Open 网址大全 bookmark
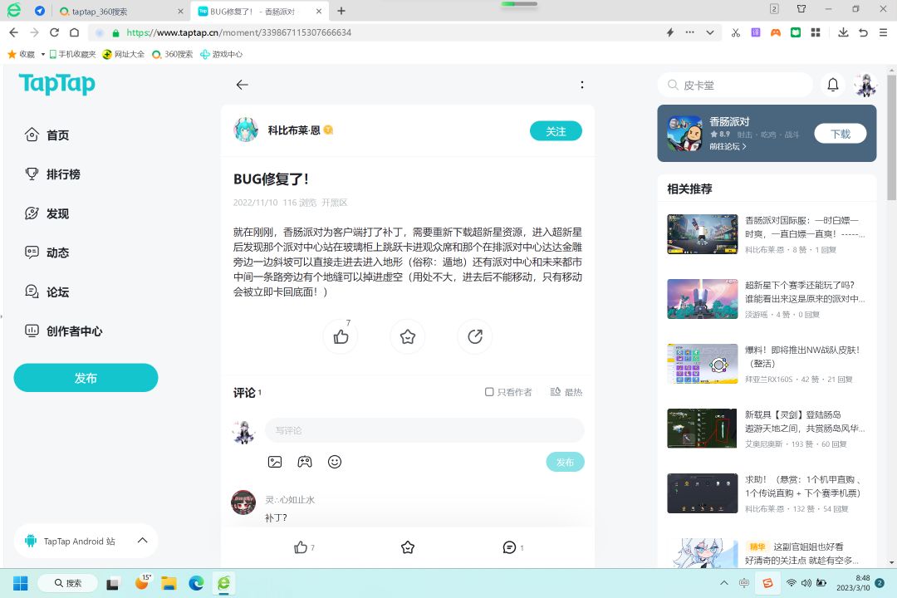This screenshot has width=897, height=598. point(124,54)
